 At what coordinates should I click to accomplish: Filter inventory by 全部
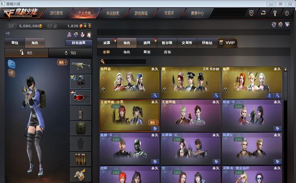(x=106, y=52)
